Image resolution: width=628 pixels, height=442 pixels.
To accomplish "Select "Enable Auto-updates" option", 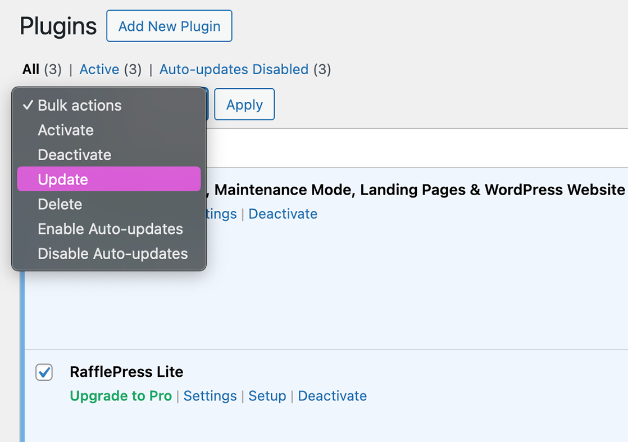I will (x=110, y=229).
